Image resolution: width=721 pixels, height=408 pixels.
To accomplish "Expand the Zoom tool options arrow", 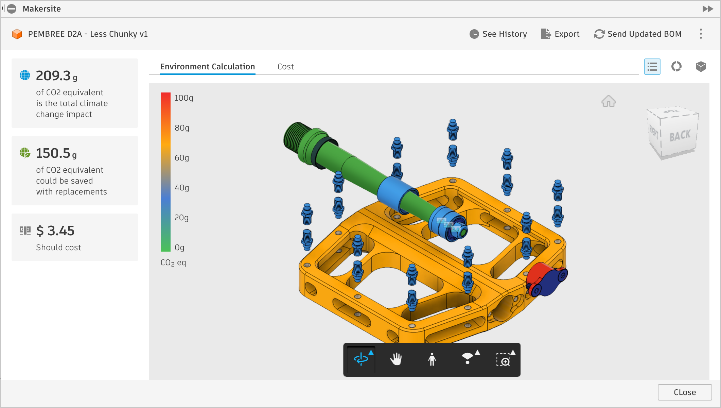I will pos(513,353).
